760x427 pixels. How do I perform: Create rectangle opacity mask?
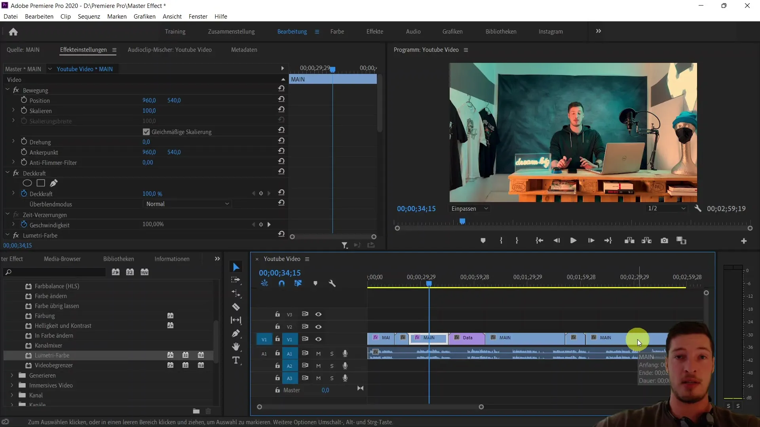coord(41,183)
